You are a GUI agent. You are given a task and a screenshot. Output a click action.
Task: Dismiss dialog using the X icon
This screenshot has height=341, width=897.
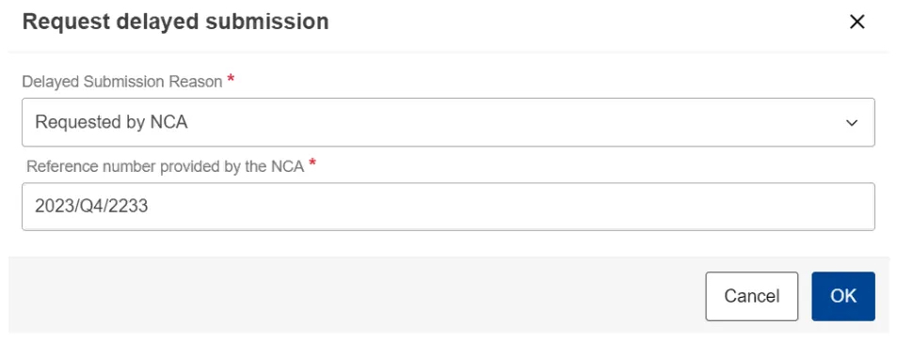857,23
